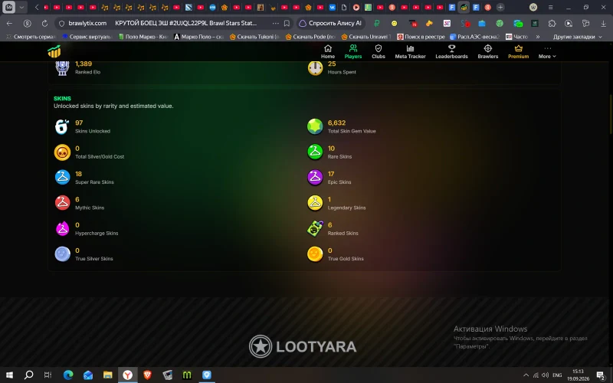
Task: Click the Ranked Skins tag icon
Action: pyautogui.click(x=315, y=228)
